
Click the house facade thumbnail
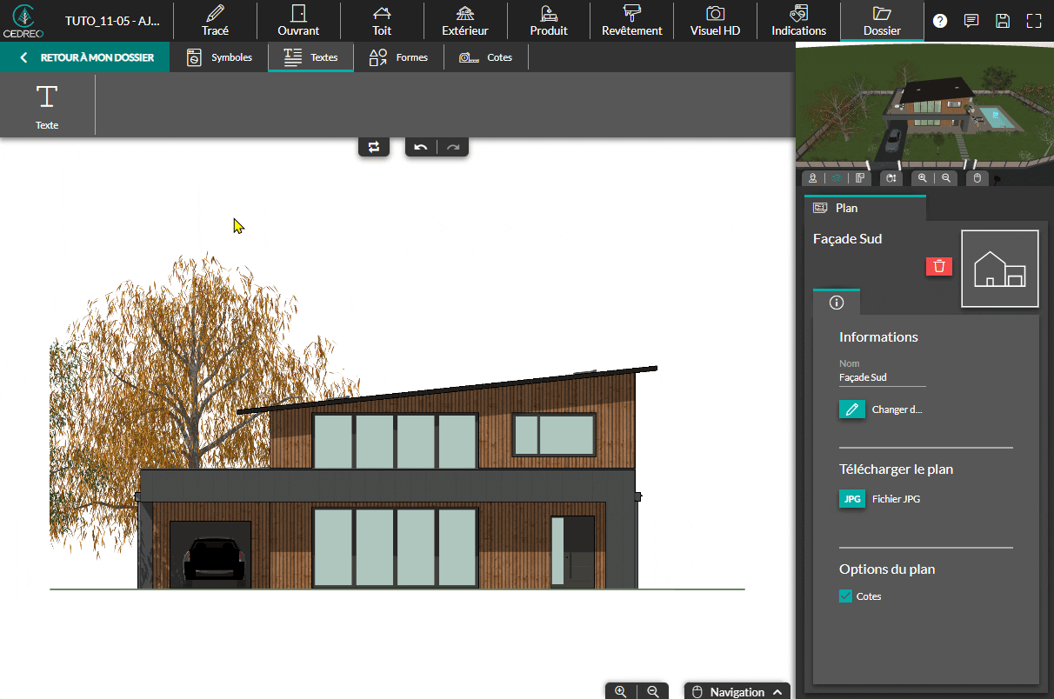point(999,269)
